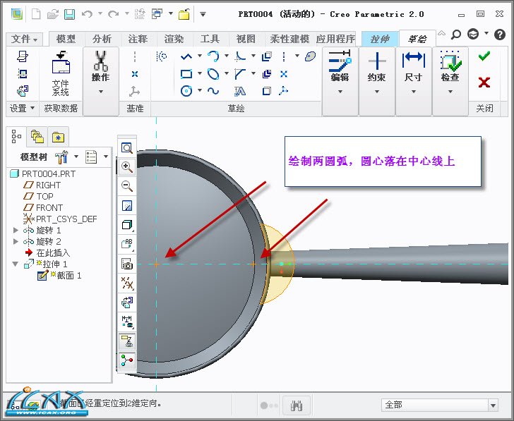Screen dimensions: 514x421
Task: Select the Fillet sketch tool
Action: pyautogui.click(x=240, y=56)
